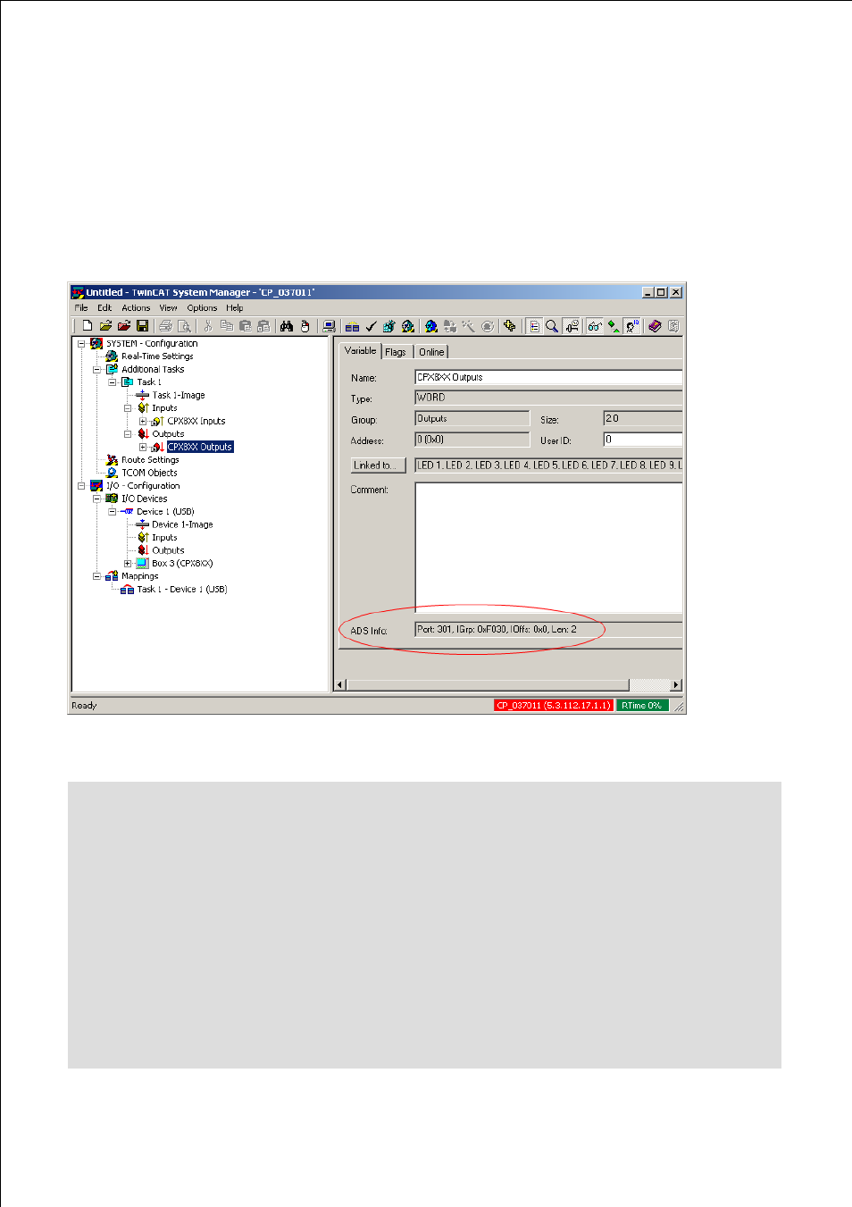This screenshot has height=1207, width=852.
Task: Click the Cut (scissors) toolbar icon
Action: tap(208, 326)
